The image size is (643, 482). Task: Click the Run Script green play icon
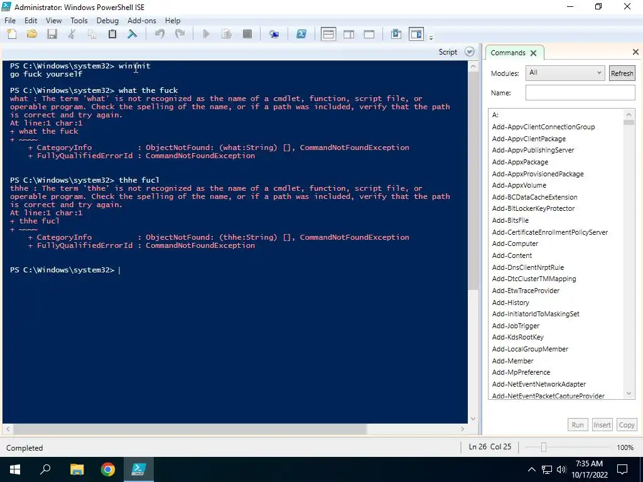click(206, 34)
